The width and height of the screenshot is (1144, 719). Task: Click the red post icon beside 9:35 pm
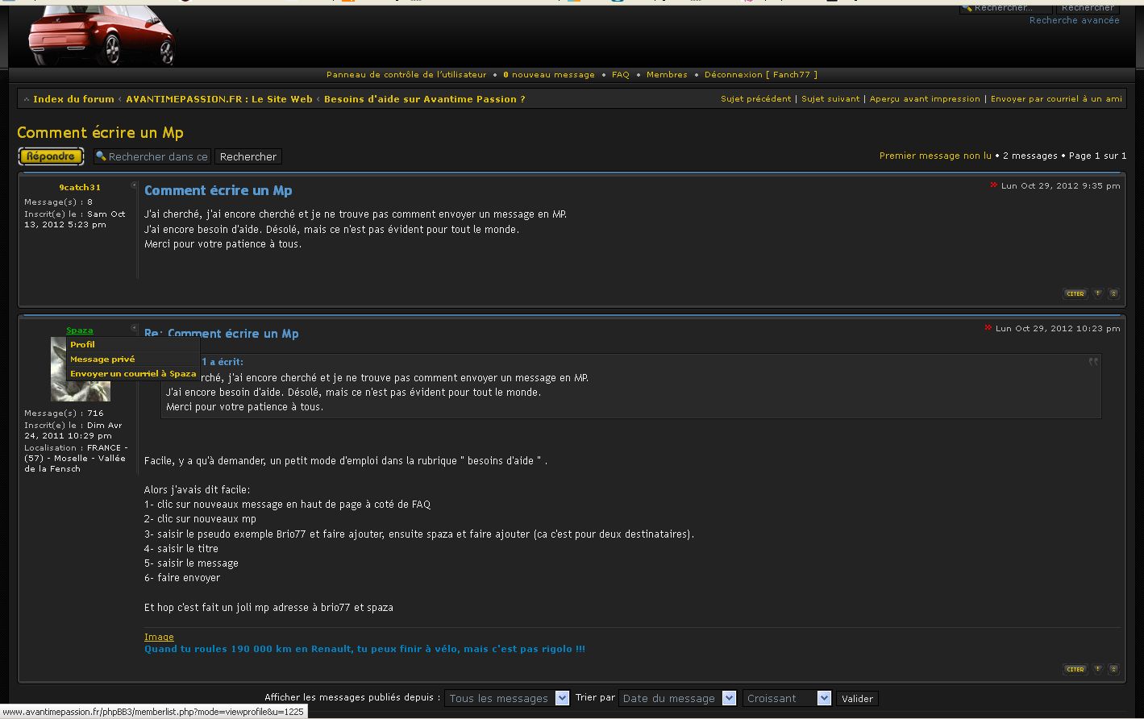(993, 185)
